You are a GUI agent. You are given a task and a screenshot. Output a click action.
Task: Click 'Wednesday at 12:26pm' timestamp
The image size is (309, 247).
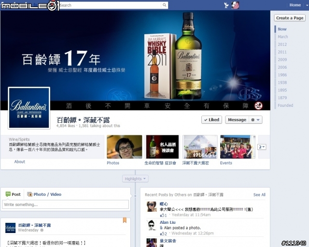coord(193,233)
